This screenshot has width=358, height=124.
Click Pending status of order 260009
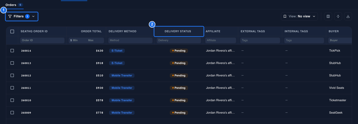(179, 113)
